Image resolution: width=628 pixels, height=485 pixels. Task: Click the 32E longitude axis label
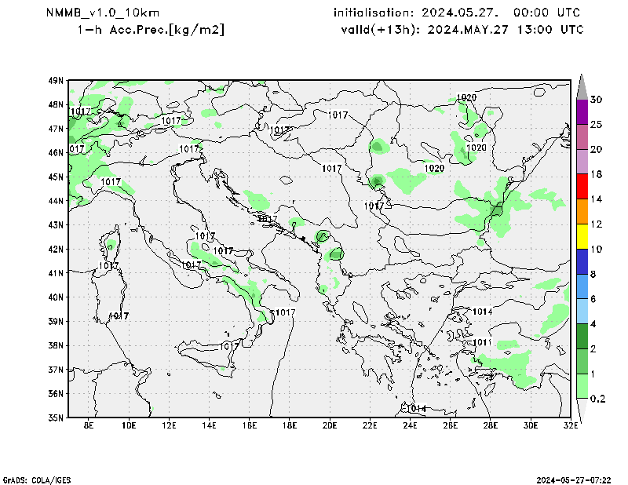(x=571, y=426)
